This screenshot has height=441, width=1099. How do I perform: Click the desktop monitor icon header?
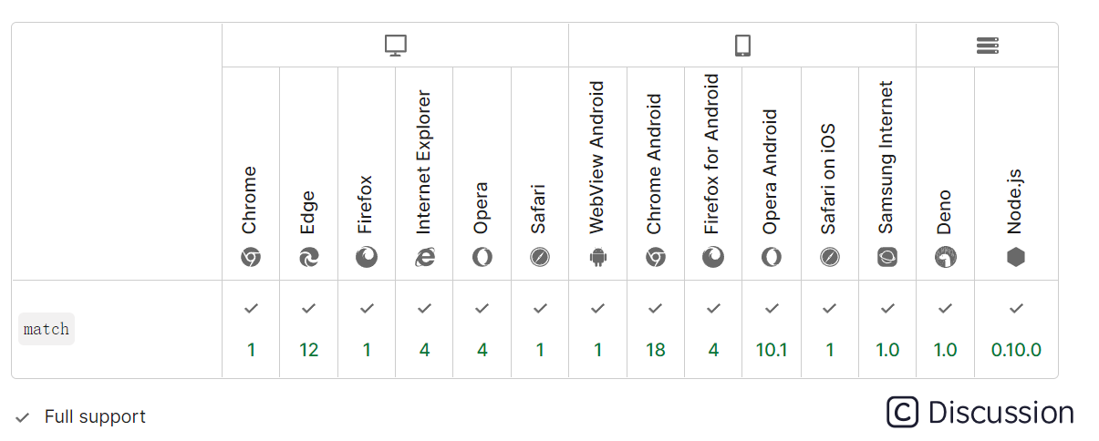(x=395, y=46)
